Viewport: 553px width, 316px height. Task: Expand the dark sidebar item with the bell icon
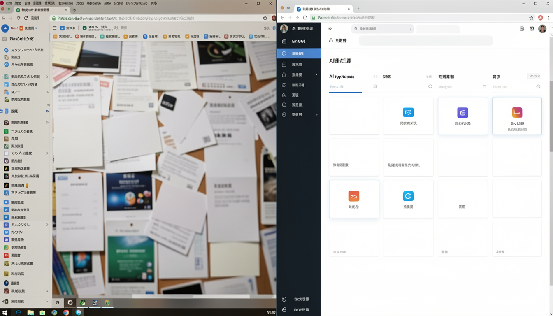pyautogui.click(x=299, y=75)
